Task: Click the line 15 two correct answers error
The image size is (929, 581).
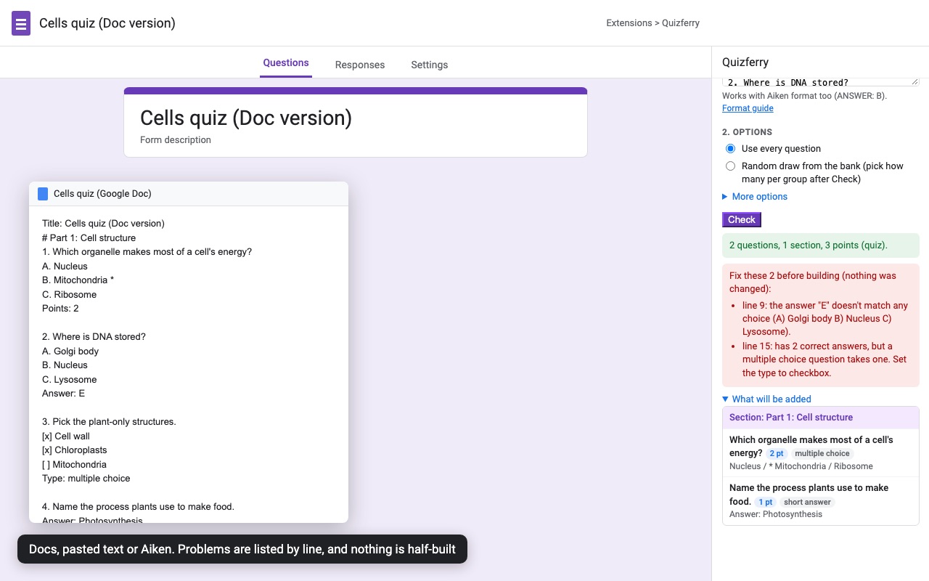Action: click(825, 359)
